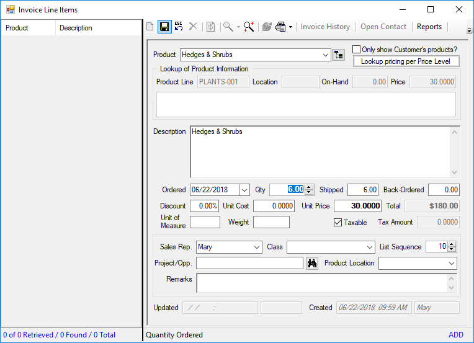Click the Invoice Line Items app icon
Image resolution: width=474 pixels, height=343 pixels.
point(11,10)
